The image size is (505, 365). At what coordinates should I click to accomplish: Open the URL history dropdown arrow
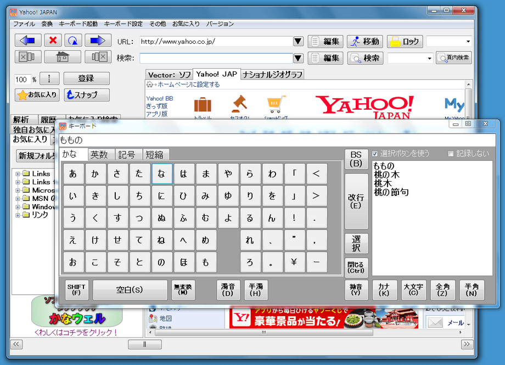[x=298, y=41]
